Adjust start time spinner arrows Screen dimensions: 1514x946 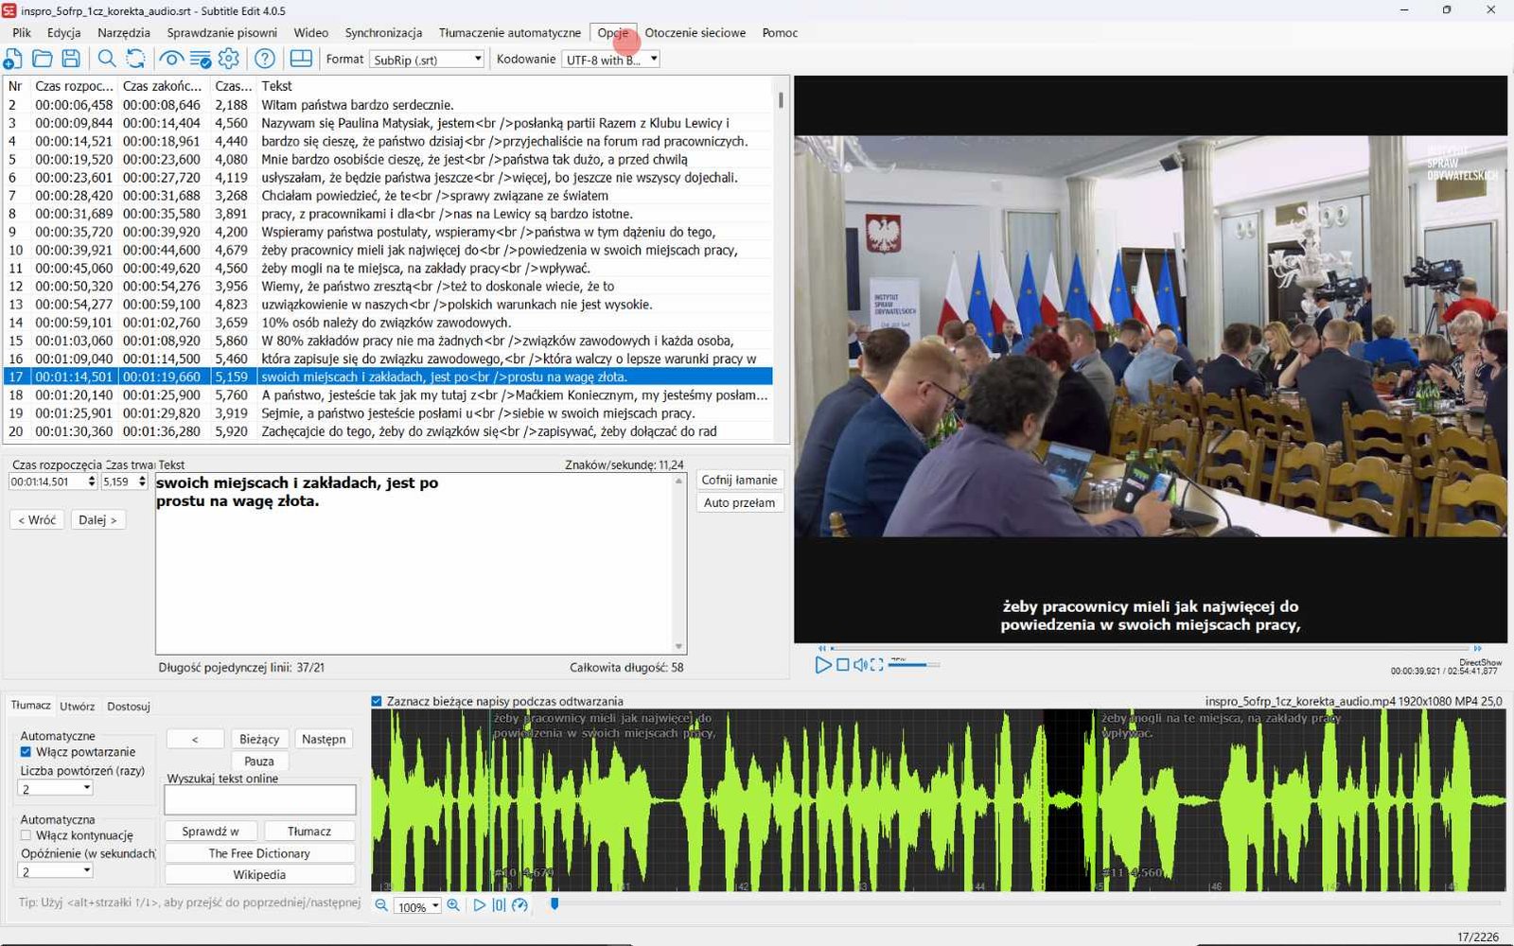92,482
